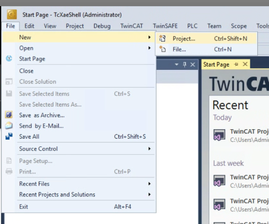This screenshot has width=269, height=224.
Task: Click the Print printer icon
Action: click(9, 171)
